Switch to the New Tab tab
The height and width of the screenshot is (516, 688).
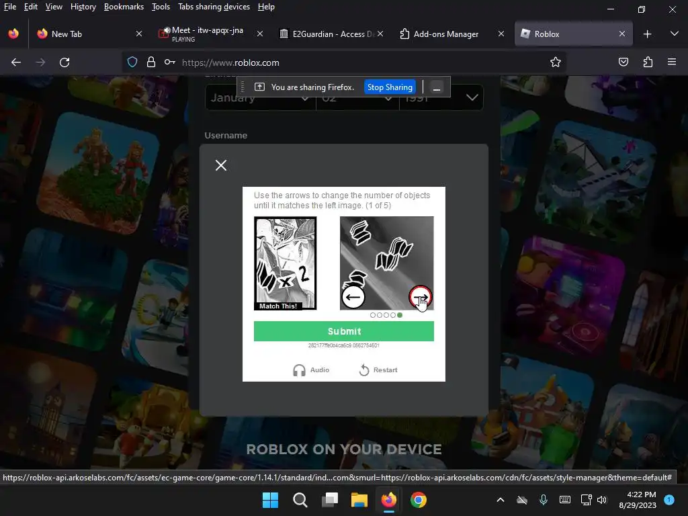[x=91, y=34]
